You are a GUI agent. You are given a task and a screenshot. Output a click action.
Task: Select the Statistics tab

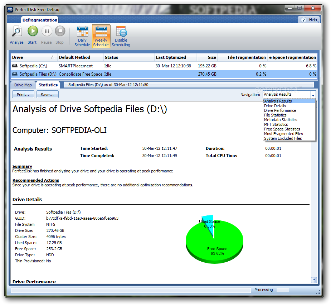(48, 85)
